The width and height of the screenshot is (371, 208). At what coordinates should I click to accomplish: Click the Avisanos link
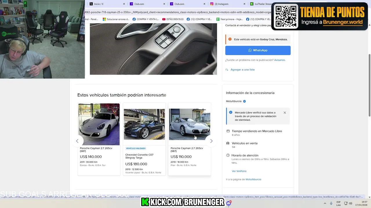click(280, 60)
